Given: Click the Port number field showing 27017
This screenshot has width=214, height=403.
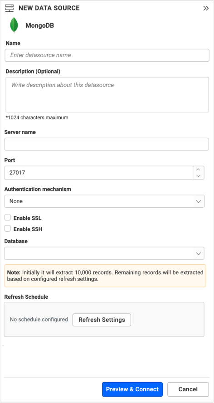Looking at the screenshot, I should pos(99,172).
